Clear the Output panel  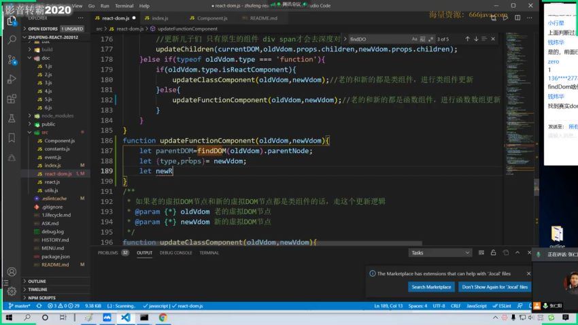[x=481, y=253]
